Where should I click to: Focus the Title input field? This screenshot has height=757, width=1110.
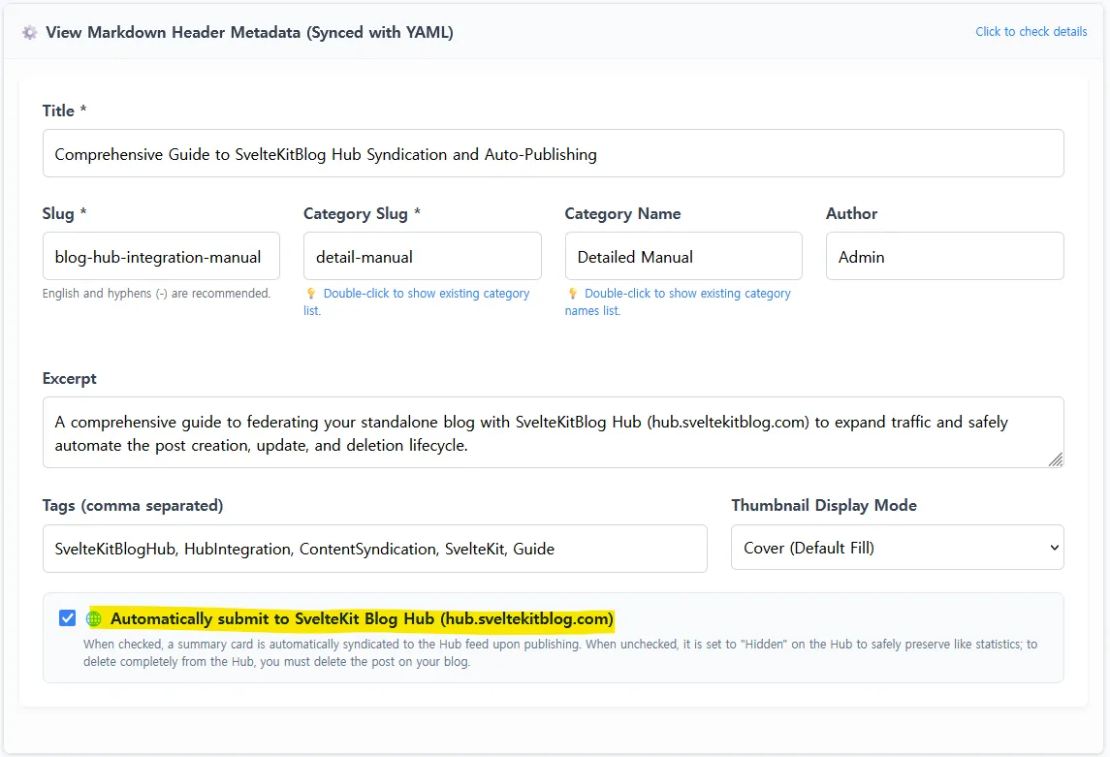point(553,153)
